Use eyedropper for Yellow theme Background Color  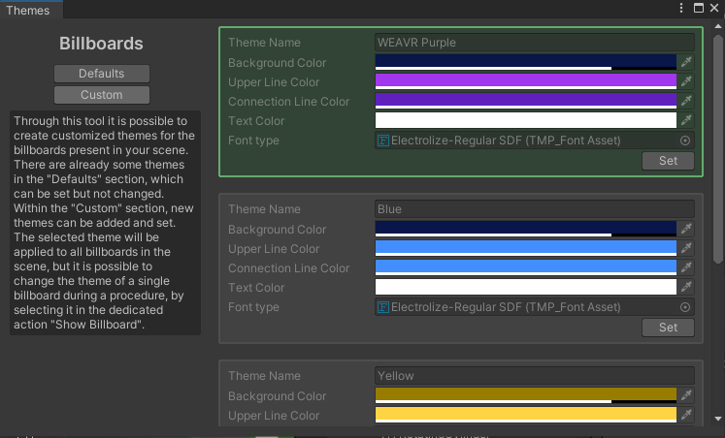[686, 395]
